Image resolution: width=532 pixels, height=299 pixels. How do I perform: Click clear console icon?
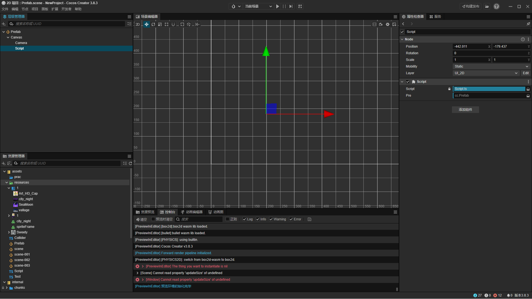141,219
